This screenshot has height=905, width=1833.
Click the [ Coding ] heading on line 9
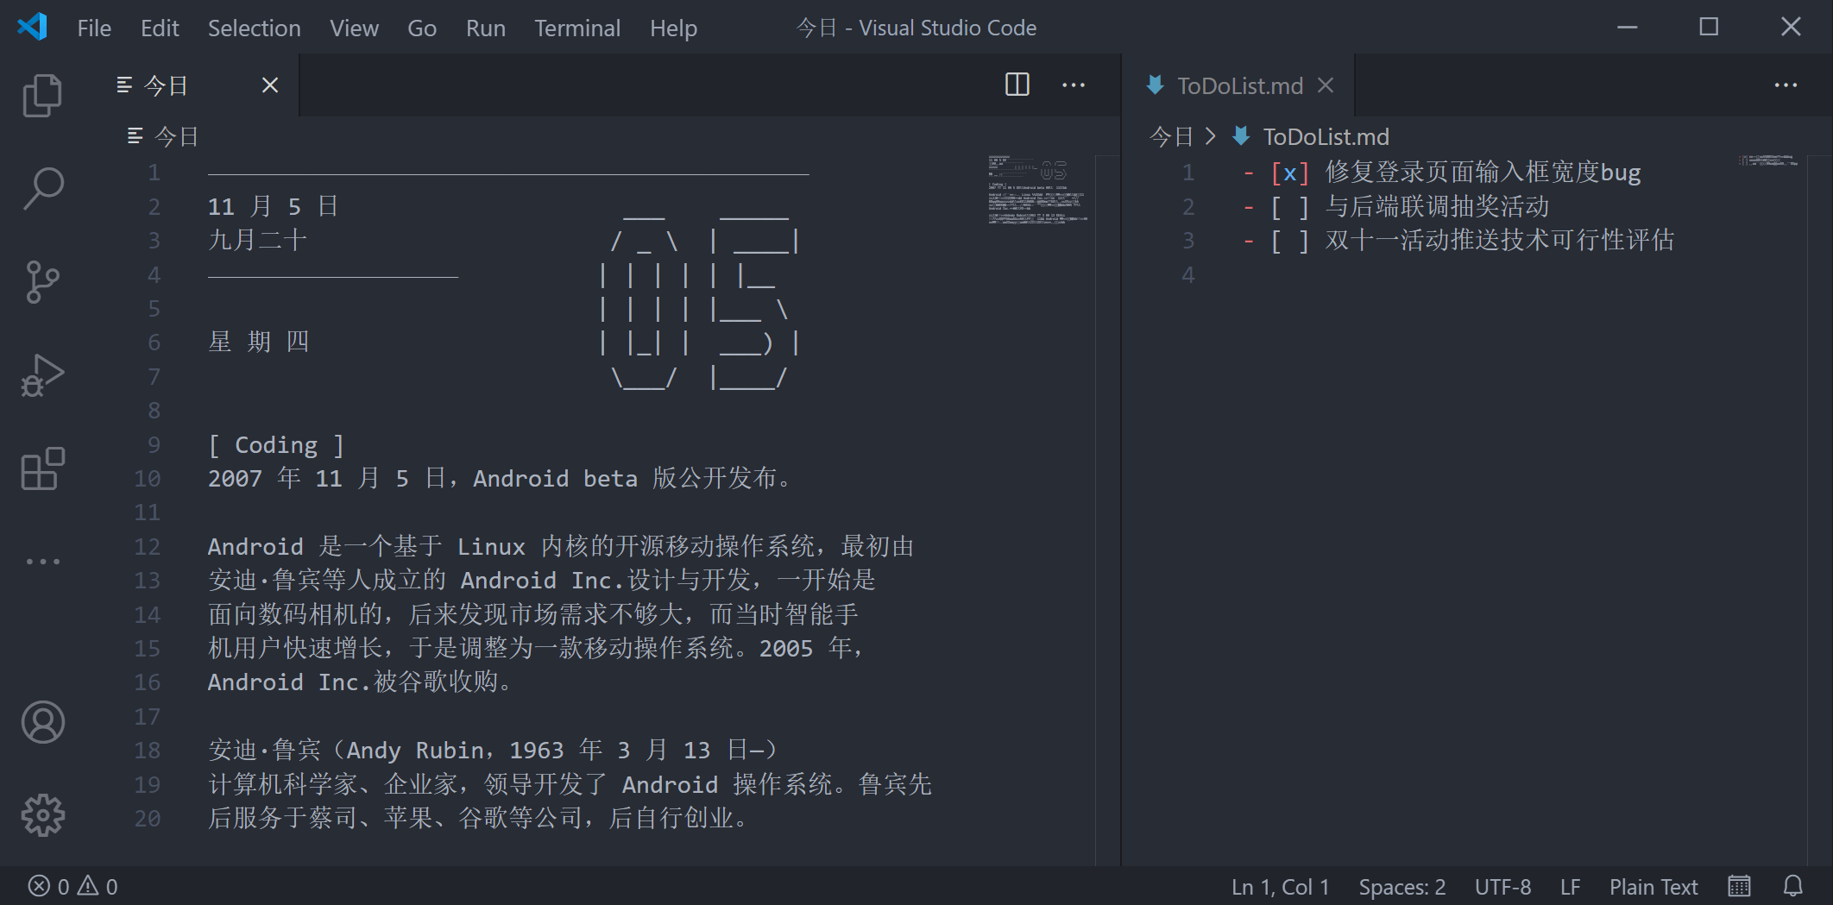pyautogui.click(x=276, y=445)
